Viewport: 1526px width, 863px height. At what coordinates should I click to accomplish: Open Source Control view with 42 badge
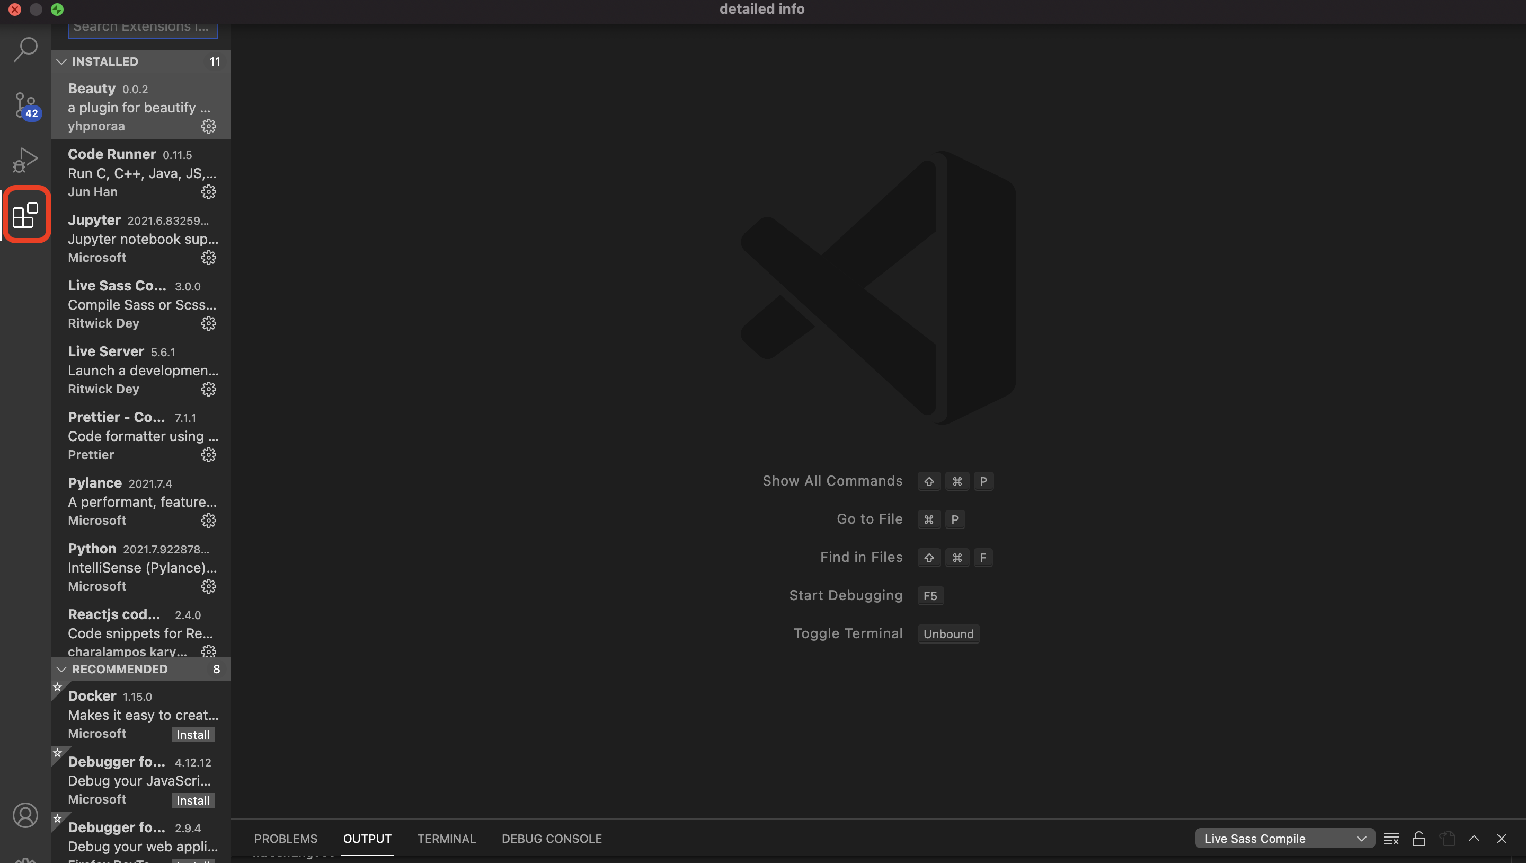[x=25, y=105]
